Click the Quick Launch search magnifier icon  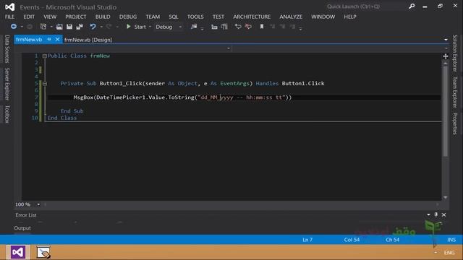point(412,6)
